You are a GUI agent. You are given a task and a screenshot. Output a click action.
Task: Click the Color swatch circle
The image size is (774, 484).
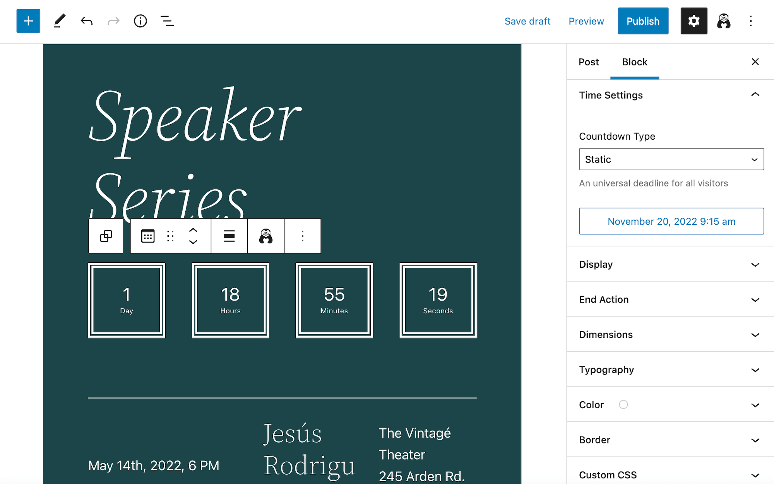point(623,404)
